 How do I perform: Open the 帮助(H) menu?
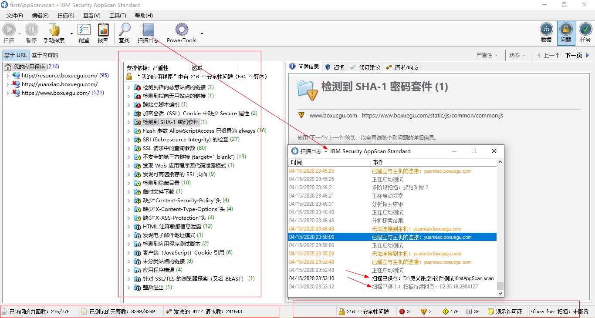[x=144, y=15]
